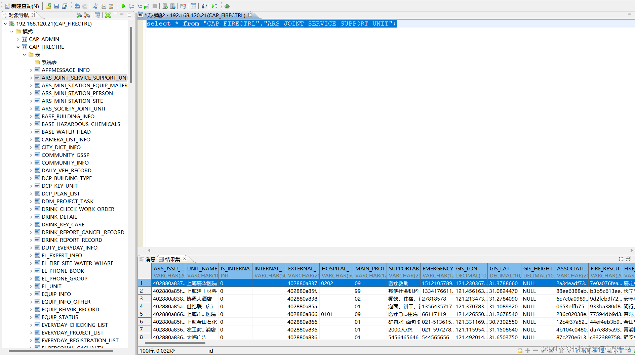Click the execute current statement icon
This screenshot has height=355, width=635.
coord(131,6)
